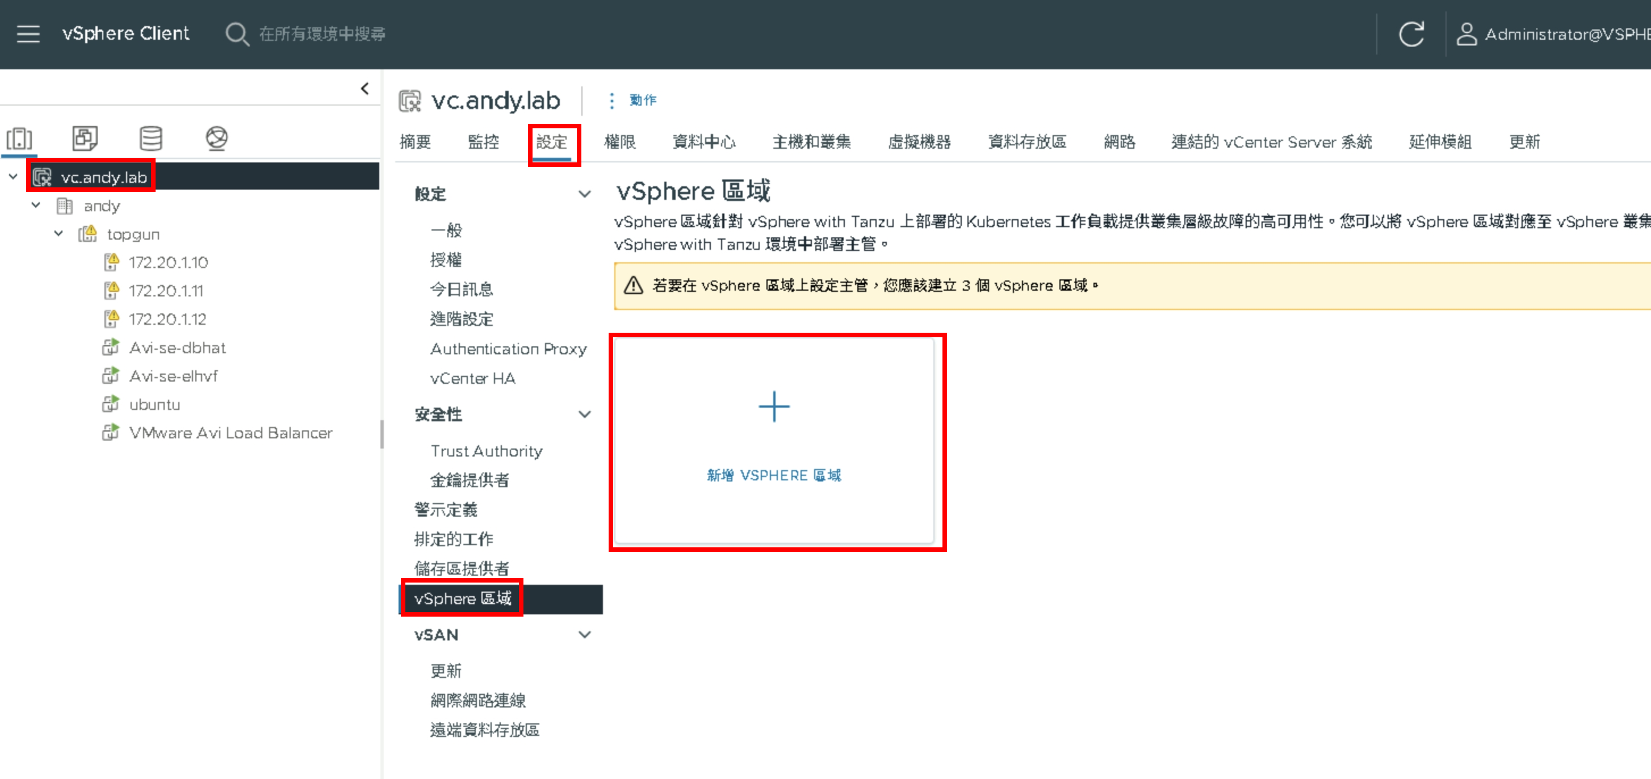
Task: Click VM icon for Avi-se-elhvf
Action: click(111, 376)
